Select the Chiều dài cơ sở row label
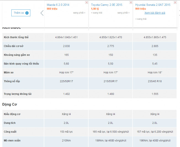Screen dimensions: 180x147 click(14, 46)
